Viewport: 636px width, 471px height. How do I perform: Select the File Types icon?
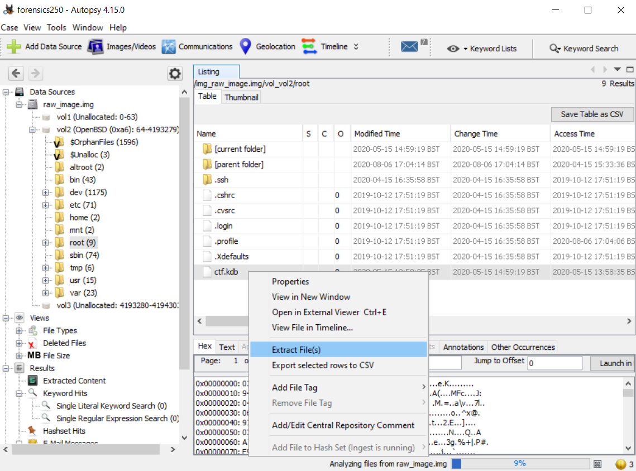pos(33,330)
